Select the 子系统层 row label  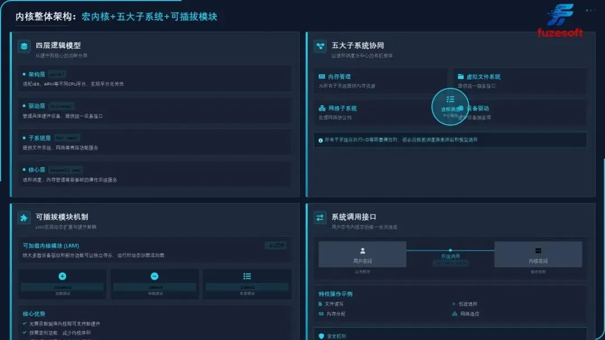(x=39, y=138)
